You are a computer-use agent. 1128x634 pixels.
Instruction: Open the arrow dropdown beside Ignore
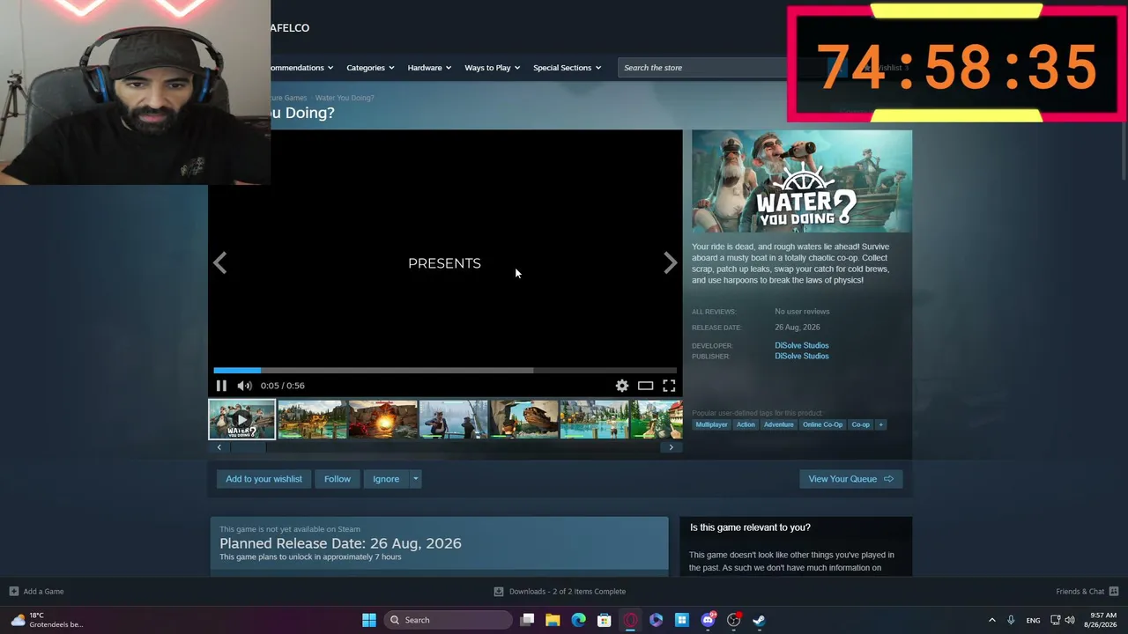(x=415, y=479)
